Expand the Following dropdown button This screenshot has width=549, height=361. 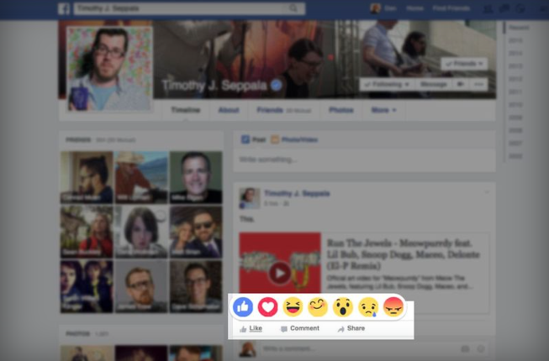387,85
